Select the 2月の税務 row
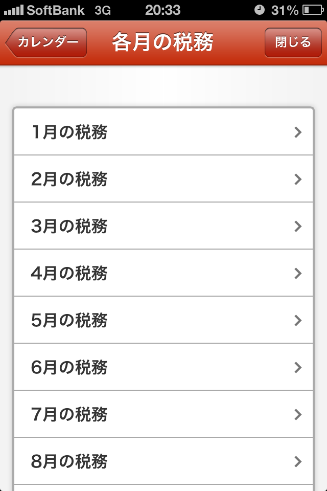This screenshot has width=327, height=491. (x=69, y=179)
